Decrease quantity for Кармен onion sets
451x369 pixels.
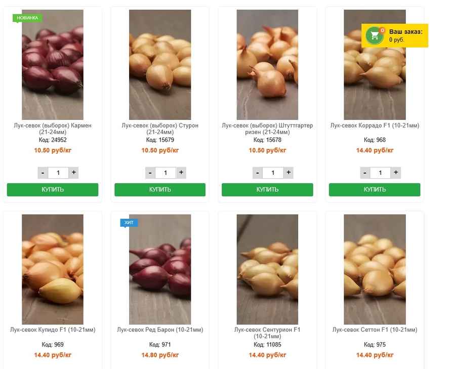43,173
